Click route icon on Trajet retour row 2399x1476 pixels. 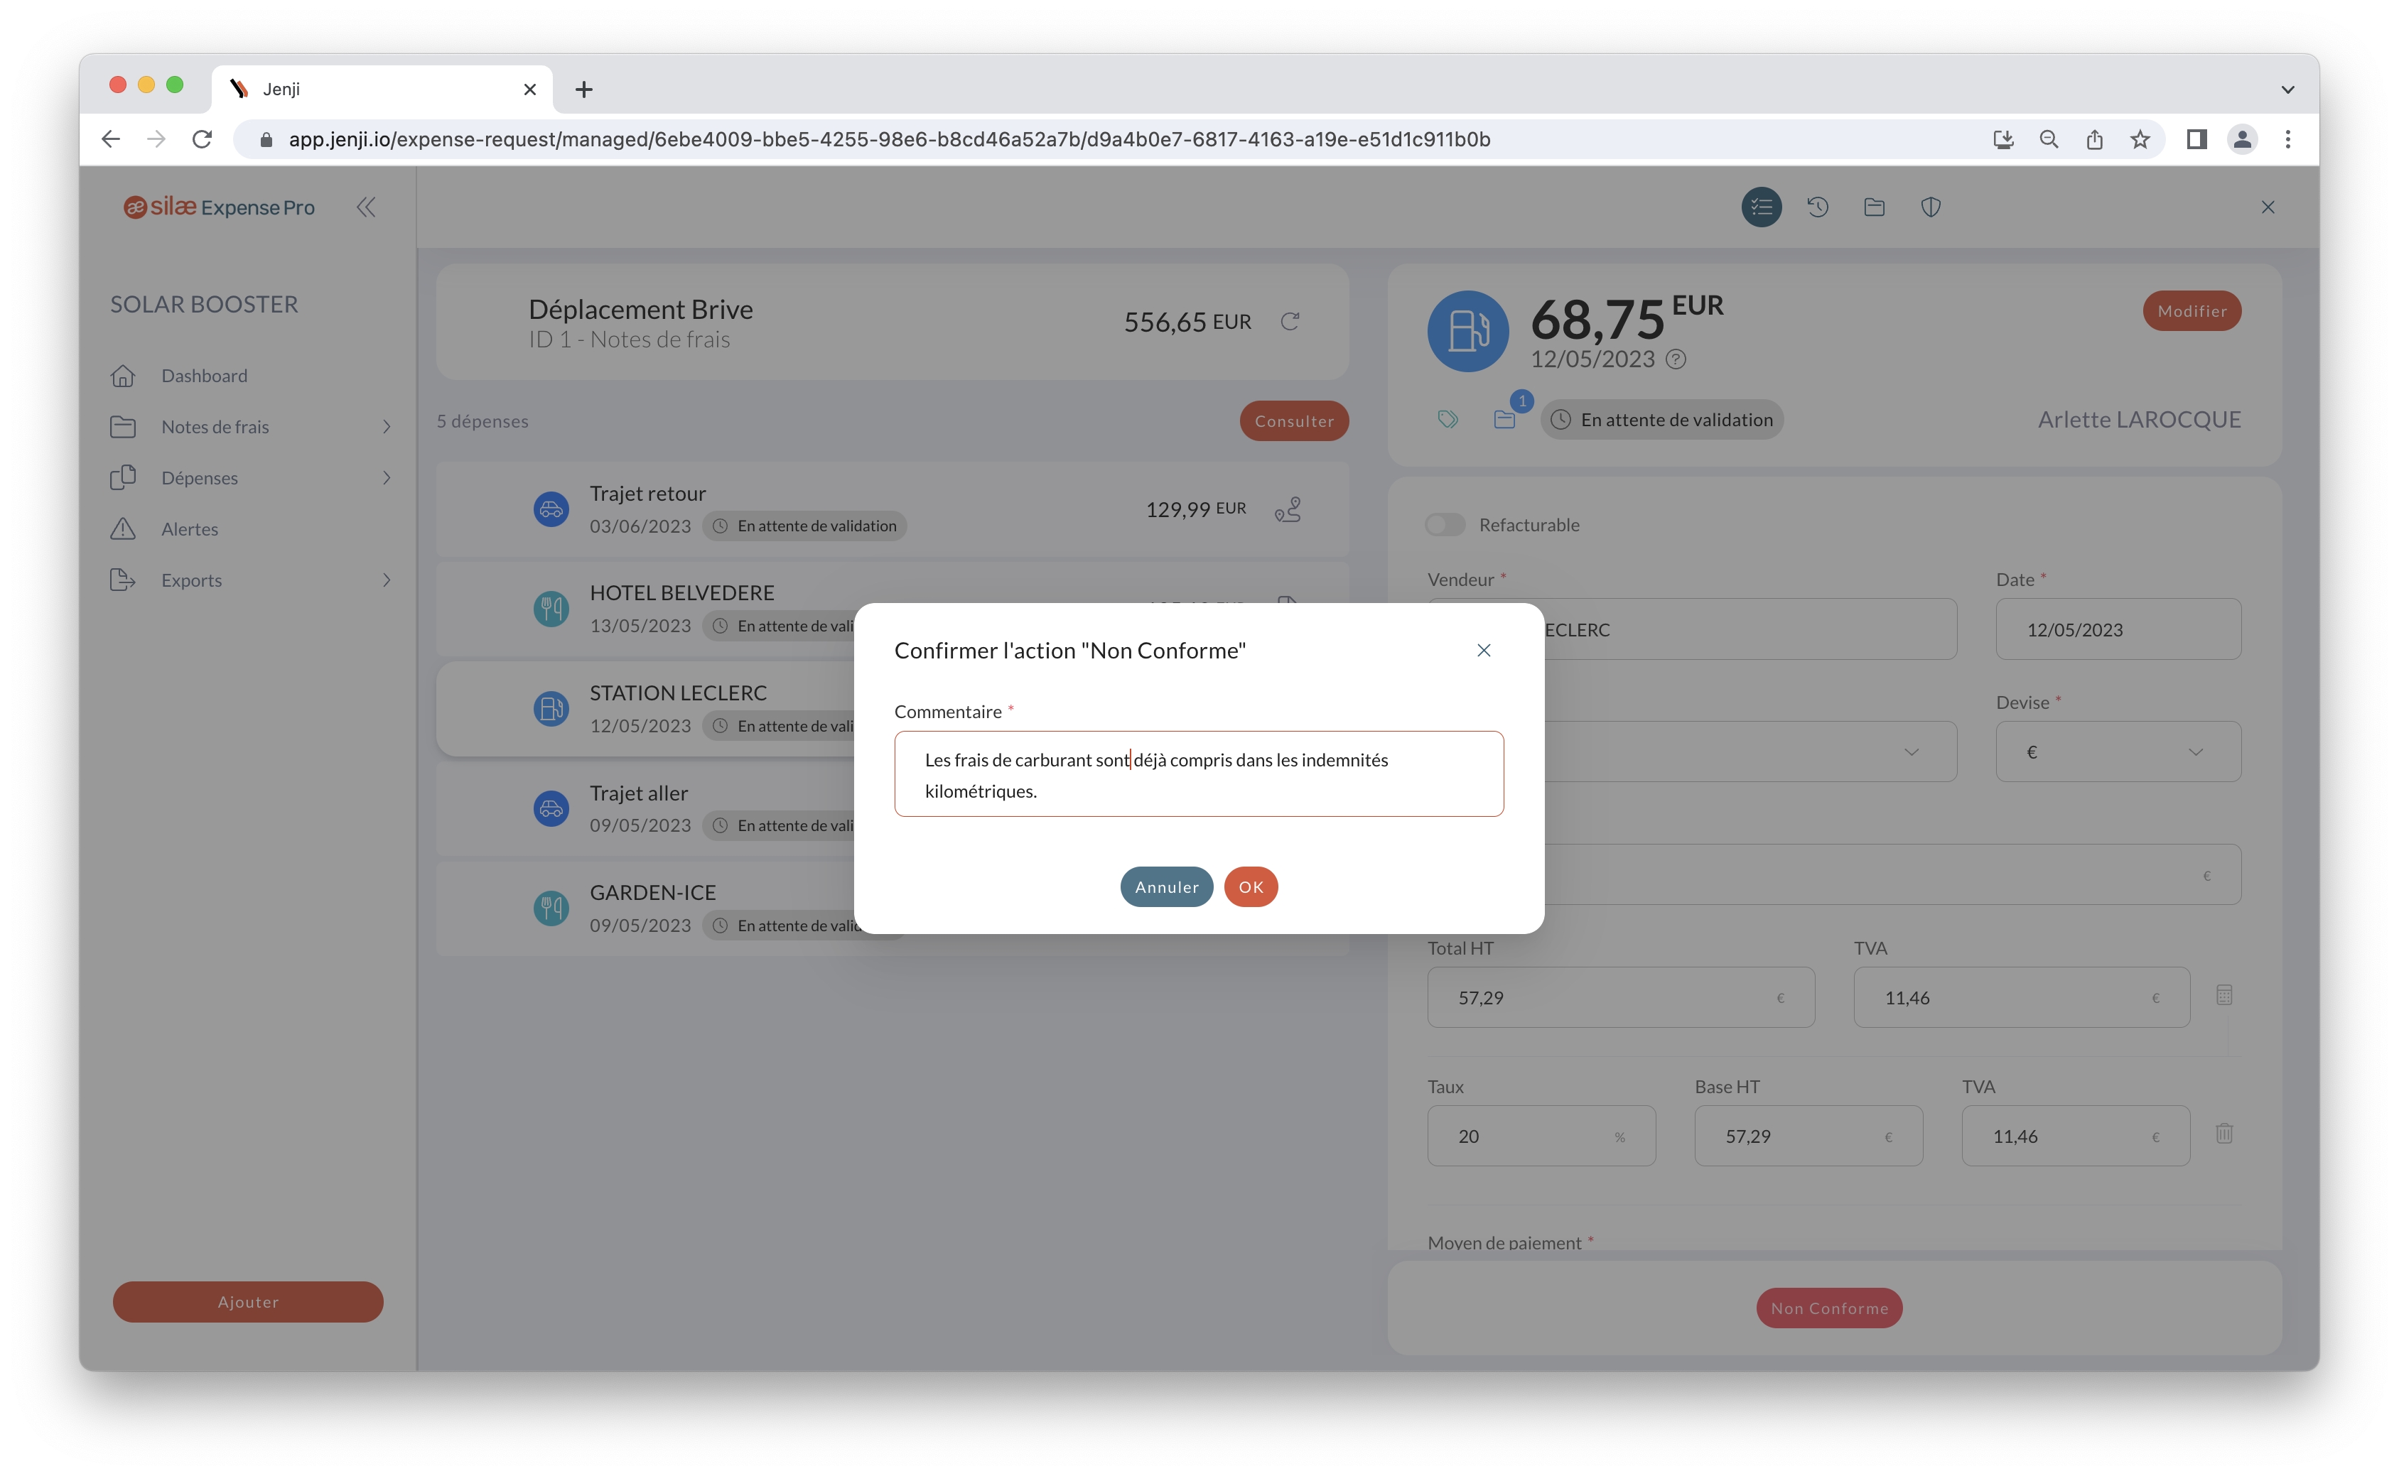pos(1288,509)
